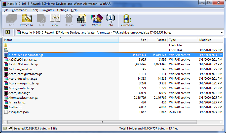Select a0d7b954_unifi.tar.gz file name
The width and height of the screenshot is (226, 133).
click(23, 64)
